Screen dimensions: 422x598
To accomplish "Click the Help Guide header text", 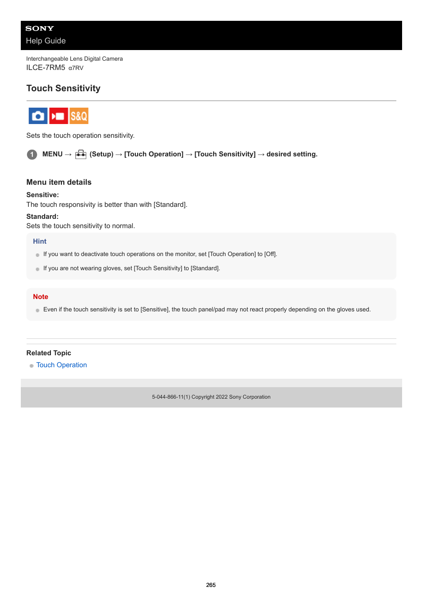I will tap(46, 41).
